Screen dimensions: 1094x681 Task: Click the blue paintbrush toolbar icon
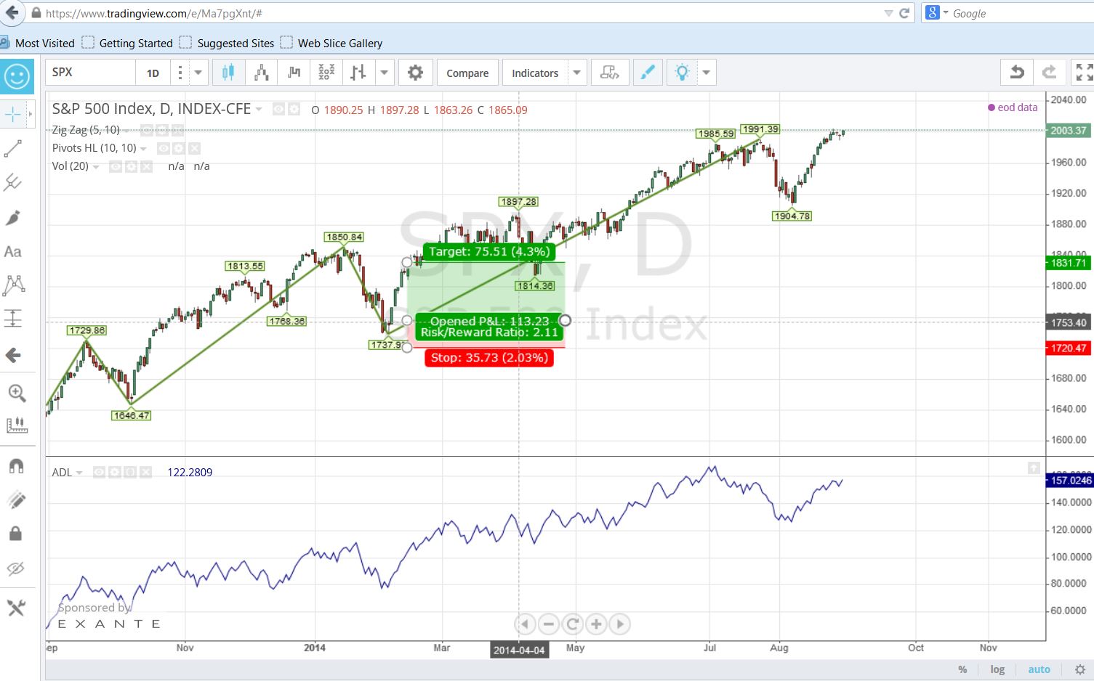click(647, 73)
